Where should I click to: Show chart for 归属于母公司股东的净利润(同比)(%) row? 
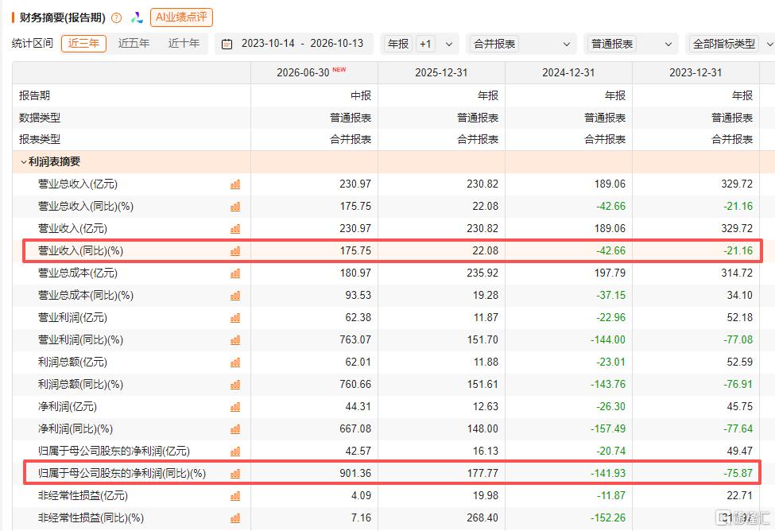tap(235, 474)
